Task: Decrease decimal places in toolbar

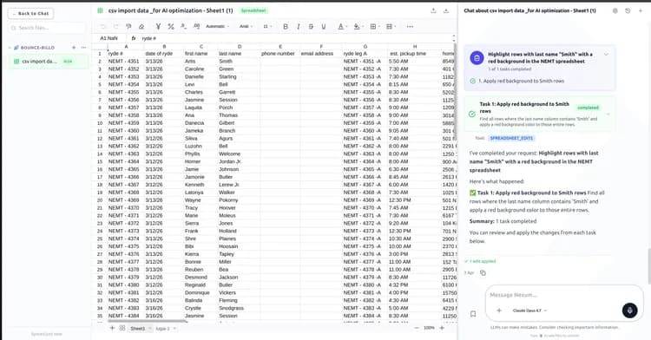Action: coord(183,27)
